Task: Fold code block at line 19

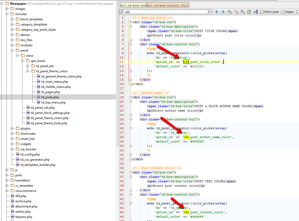Action: tap(131, 97)
